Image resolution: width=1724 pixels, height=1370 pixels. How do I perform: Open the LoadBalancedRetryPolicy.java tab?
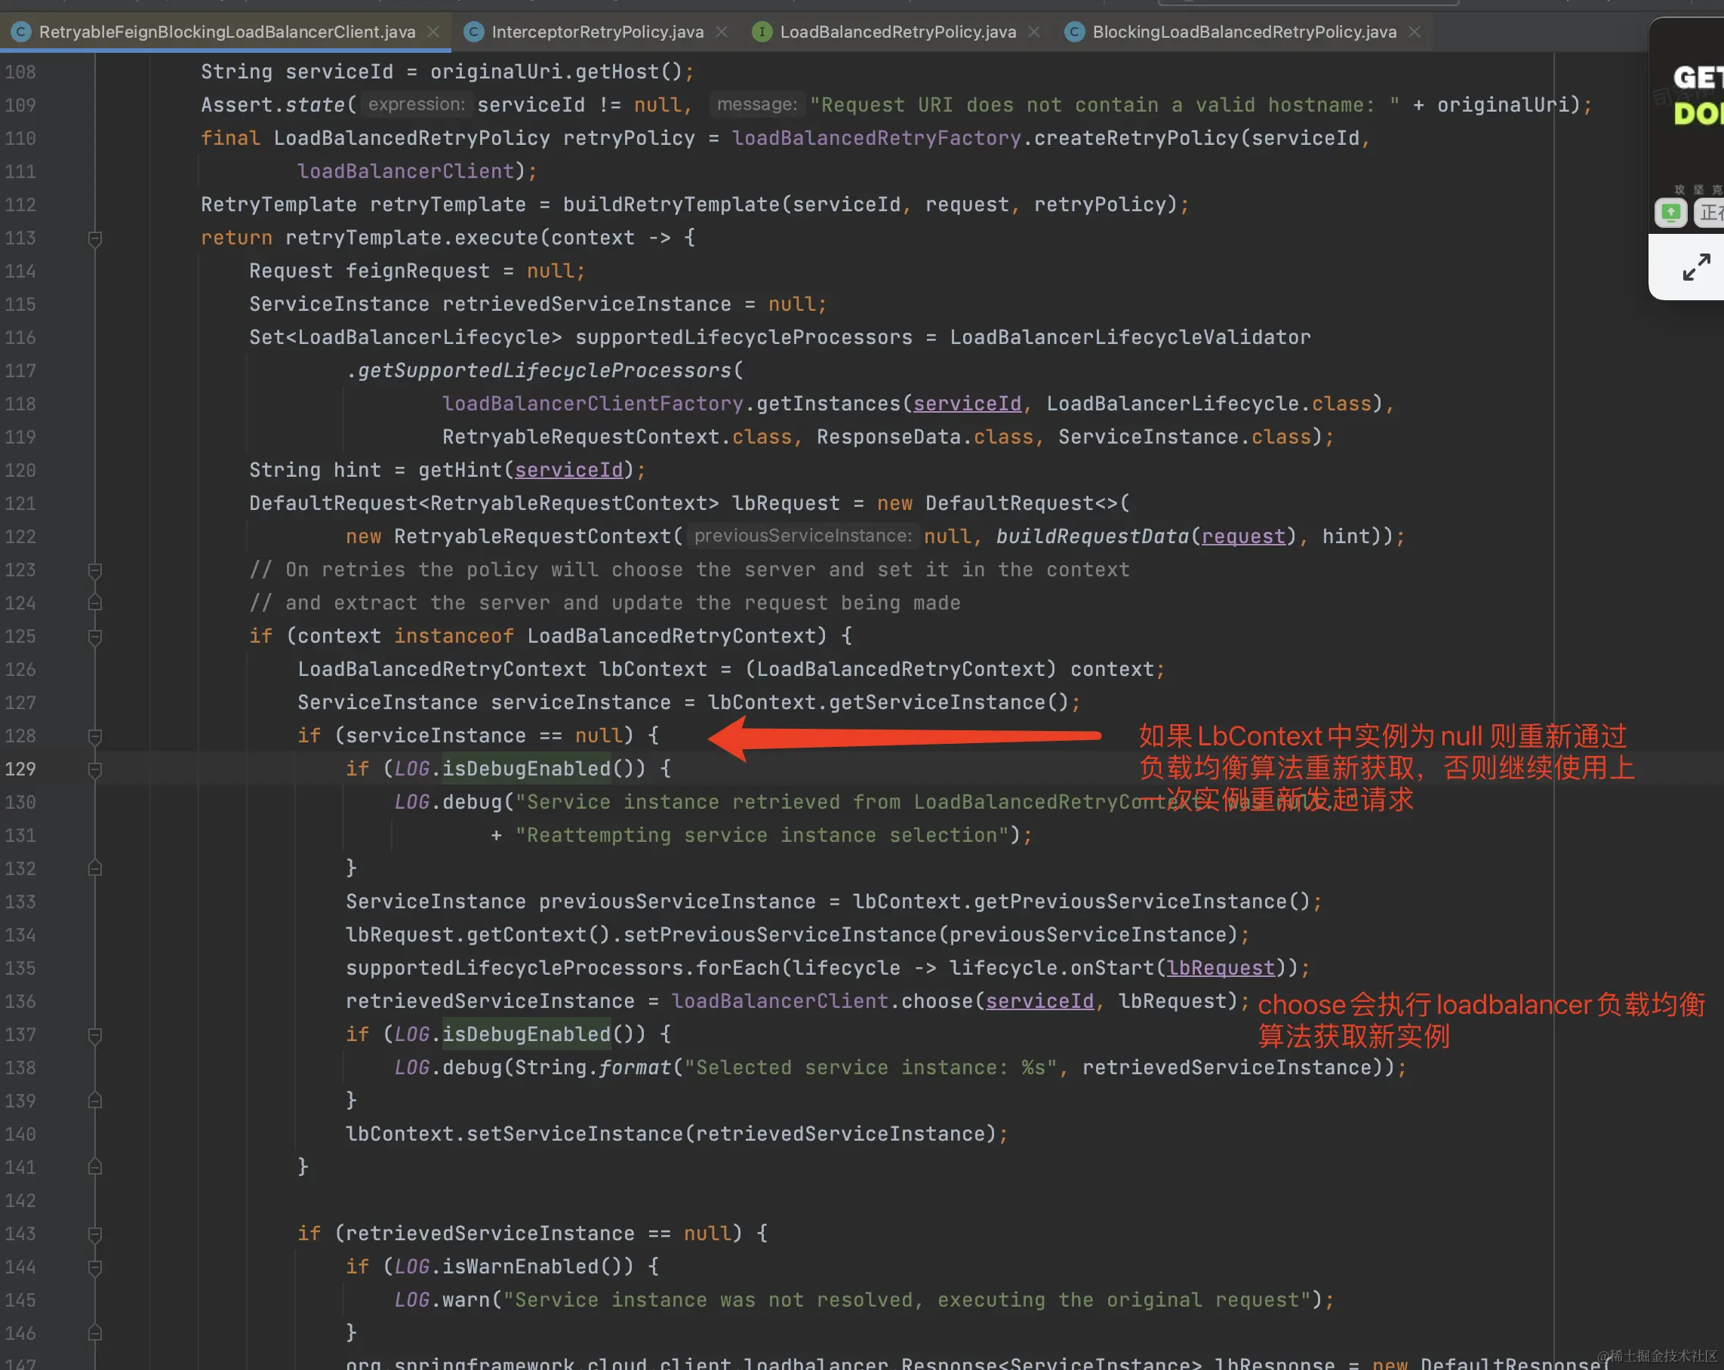pyautogui.click(x=897, y=32)
